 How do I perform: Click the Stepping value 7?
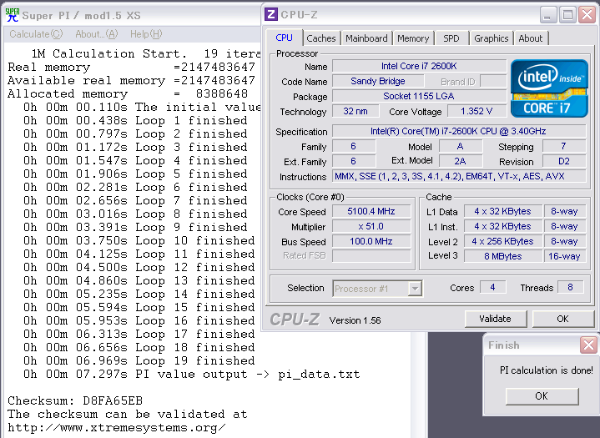pos(564,146)
